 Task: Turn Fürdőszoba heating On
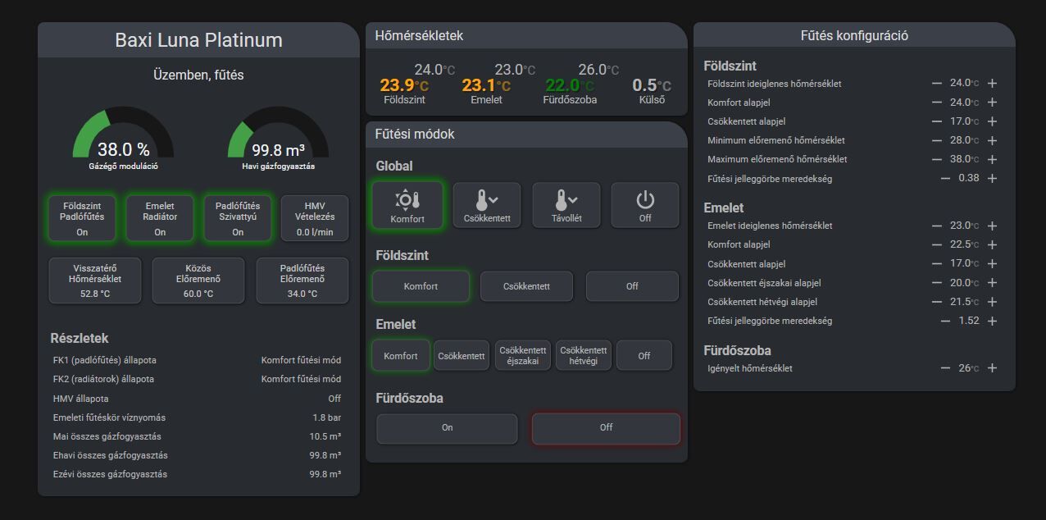[x=447, y=428]
